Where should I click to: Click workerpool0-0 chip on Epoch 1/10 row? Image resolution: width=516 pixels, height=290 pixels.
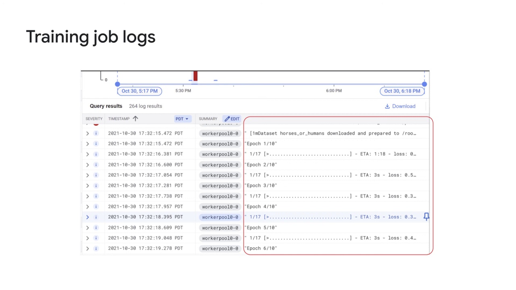coord(220,144)
